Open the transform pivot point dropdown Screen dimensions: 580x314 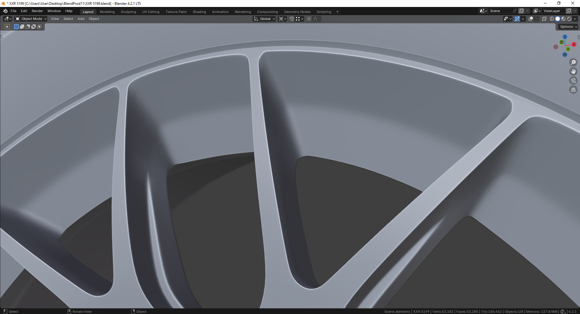[282, 19]
